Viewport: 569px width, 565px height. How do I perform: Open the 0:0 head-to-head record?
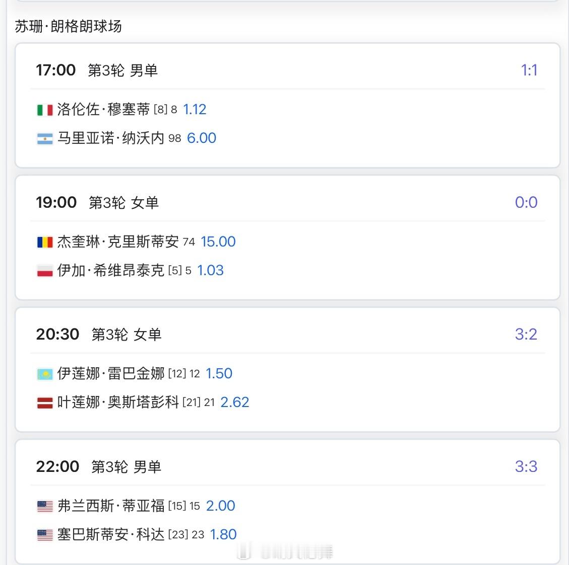point(526,202)
